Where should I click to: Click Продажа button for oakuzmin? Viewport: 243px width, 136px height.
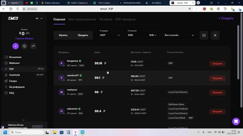click(217, 111)
